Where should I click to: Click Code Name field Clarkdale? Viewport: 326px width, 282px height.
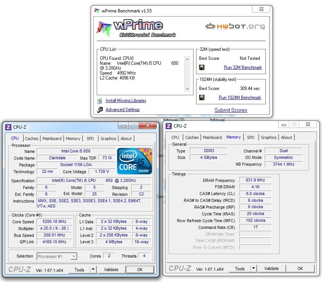(x=57, y=158)
